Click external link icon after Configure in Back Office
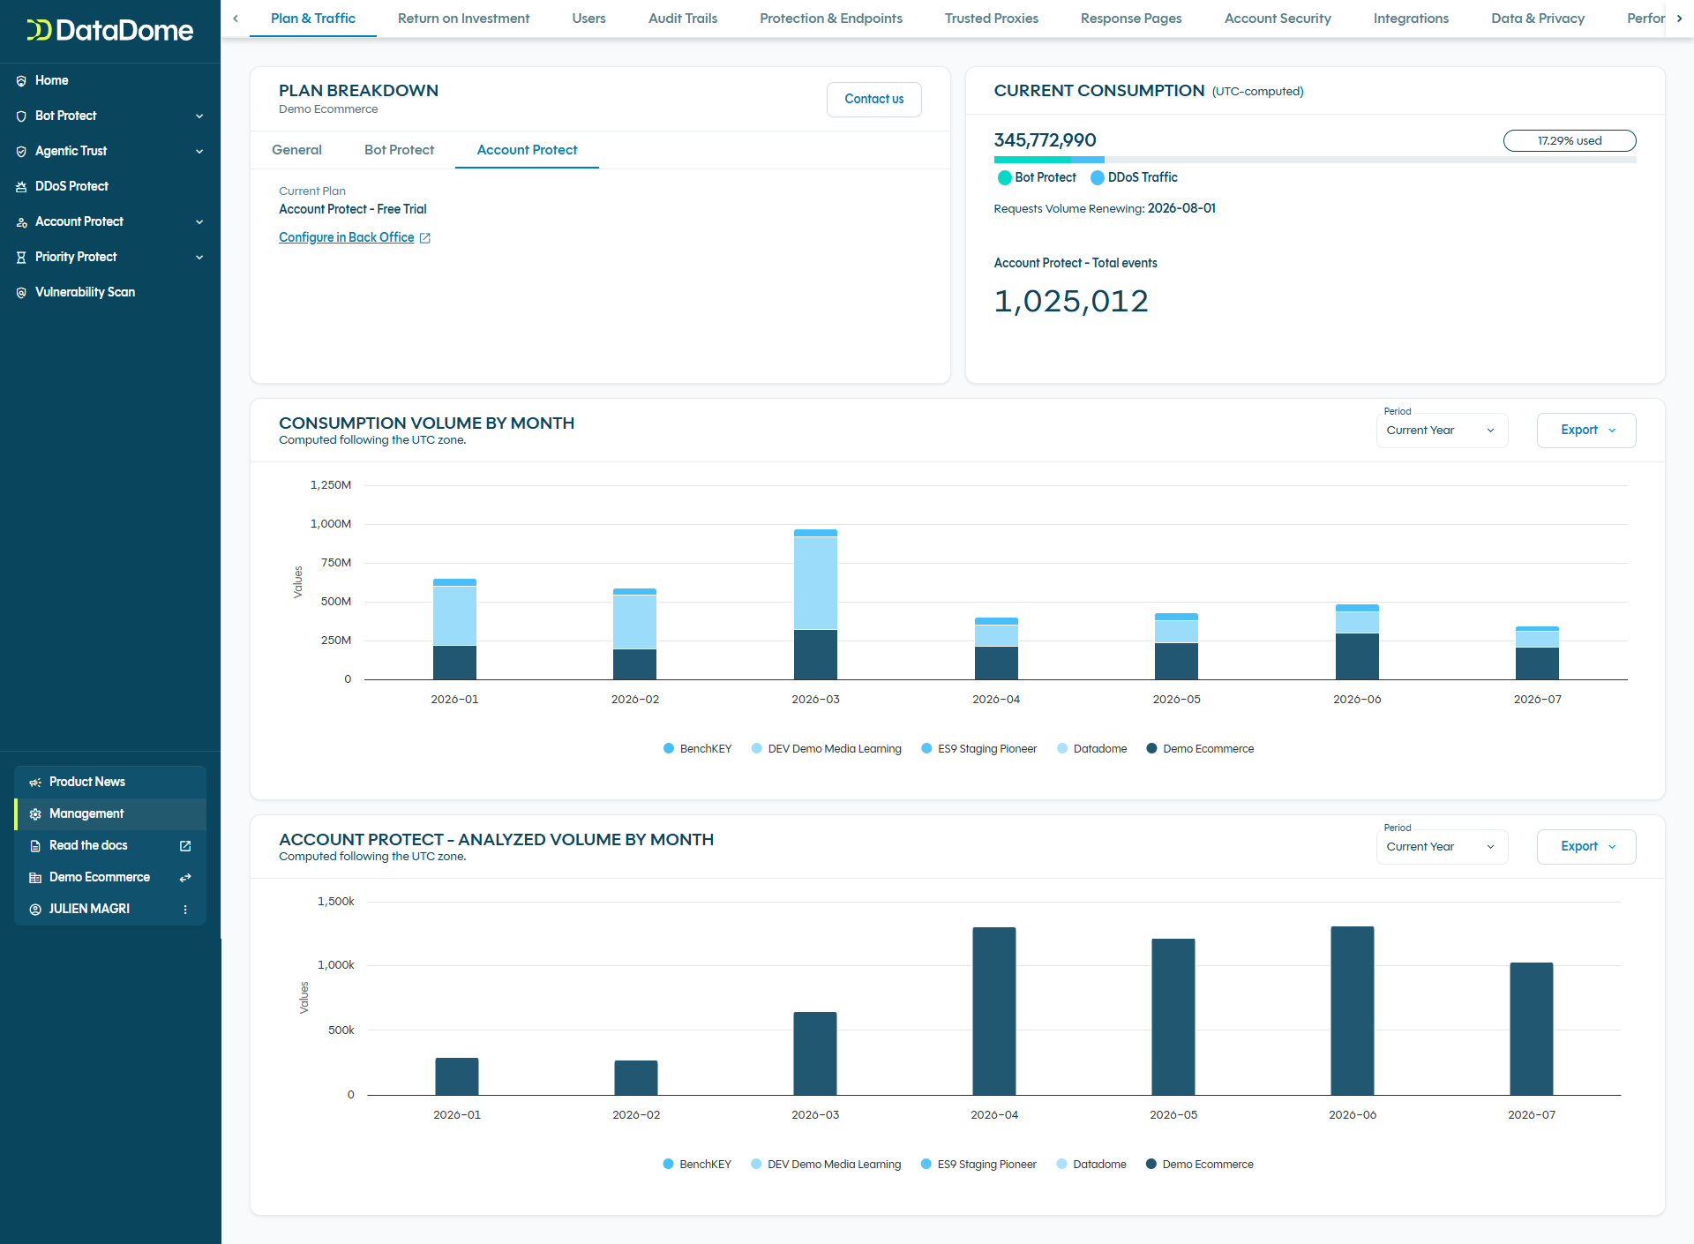Image resolution: width=1694 pixels, height=1244 pixels. [x=424, y=238]
